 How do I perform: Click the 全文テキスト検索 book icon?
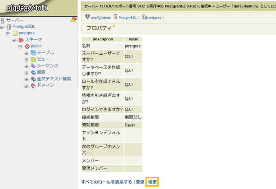33,79
